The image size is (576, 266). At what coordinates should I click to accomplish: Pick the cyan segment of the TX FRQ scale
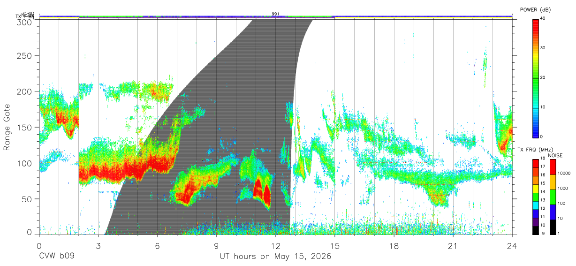pos(536,205)
